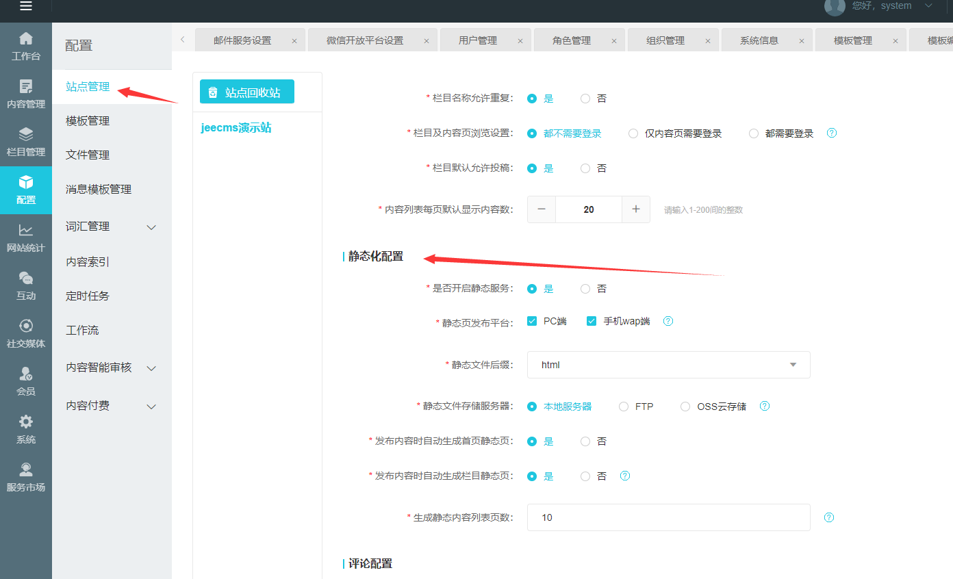Close the 系统信息 tab
953x579 pixels.
point(802,41)
